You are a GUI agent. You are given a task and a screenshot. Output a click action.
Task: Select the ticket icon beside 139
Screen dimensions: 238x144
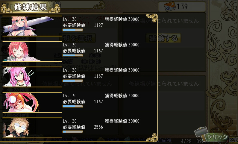tap(170, 7)
